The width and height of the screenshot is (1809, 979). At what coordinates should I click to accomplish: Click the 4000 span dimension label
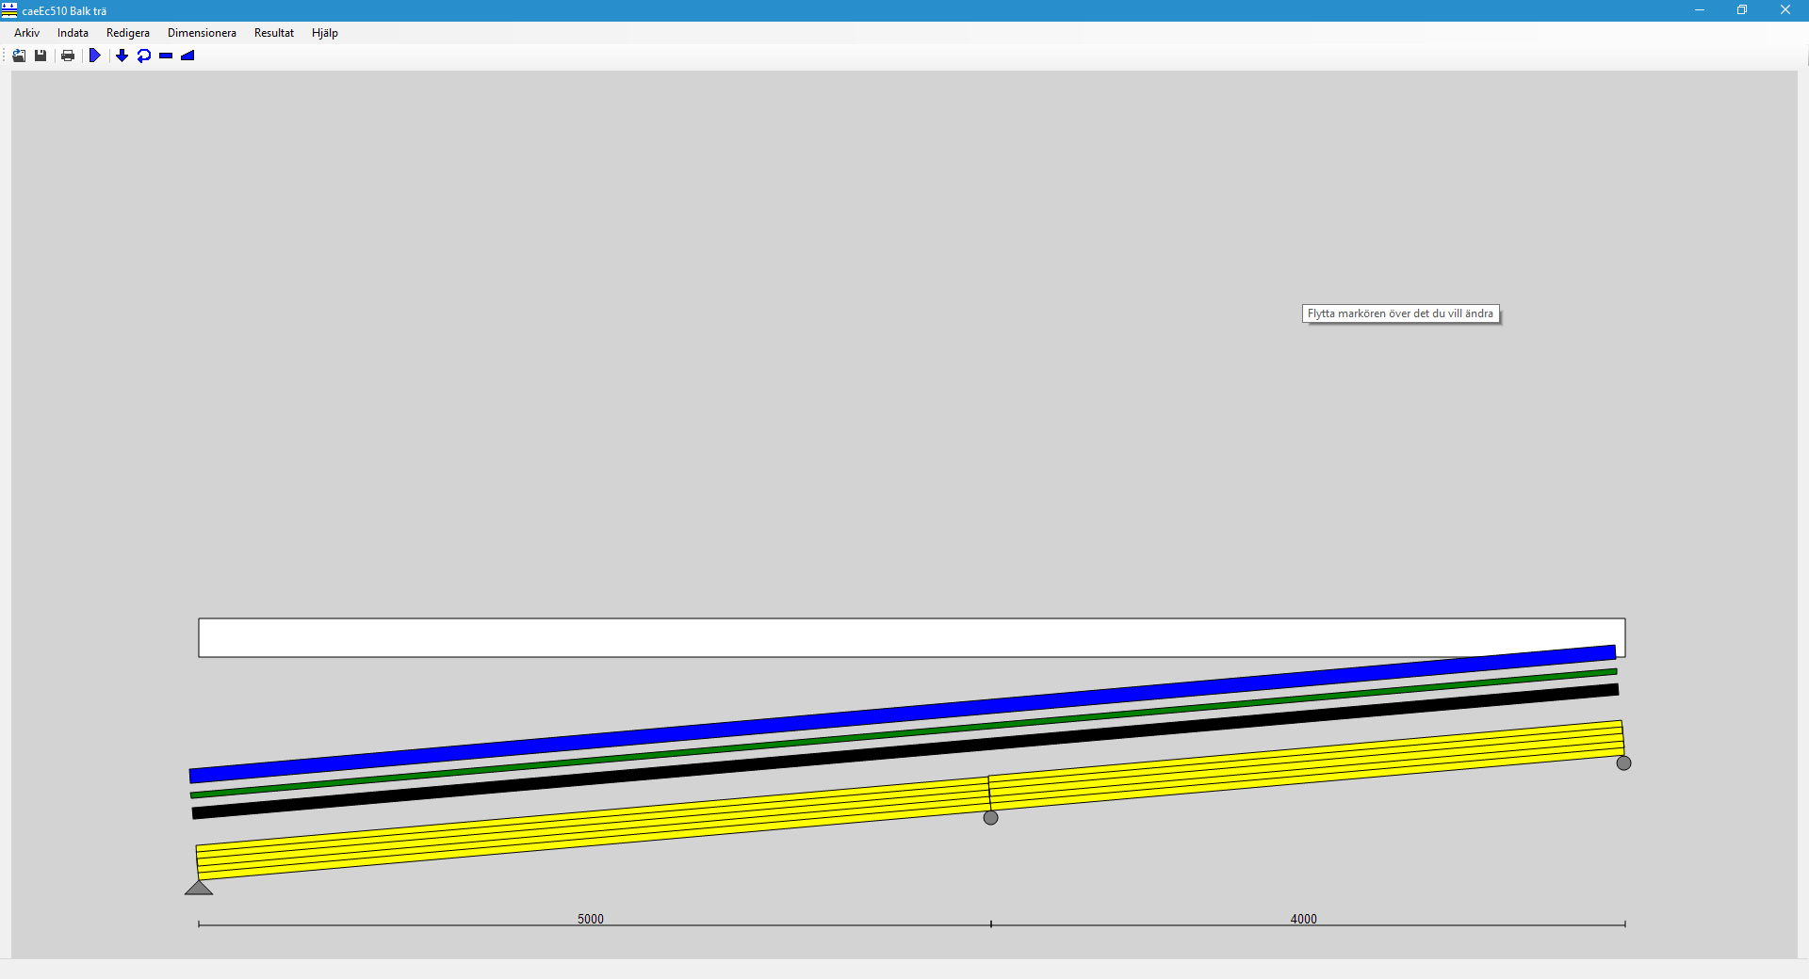[x=1303, y=919]
